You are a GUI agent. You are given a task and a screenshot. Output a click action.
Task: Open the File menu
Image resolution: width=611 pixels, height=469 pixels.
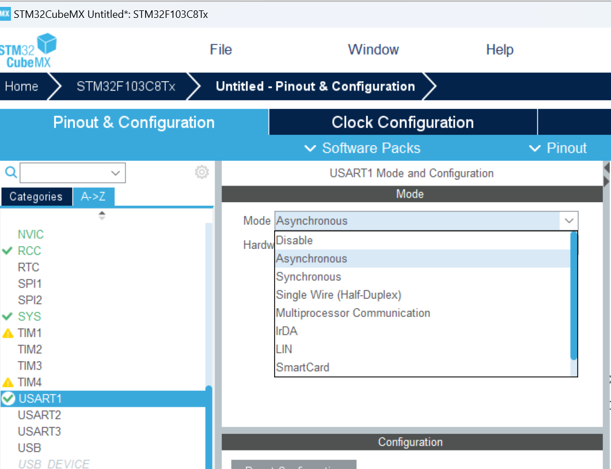tap(221, 50)
